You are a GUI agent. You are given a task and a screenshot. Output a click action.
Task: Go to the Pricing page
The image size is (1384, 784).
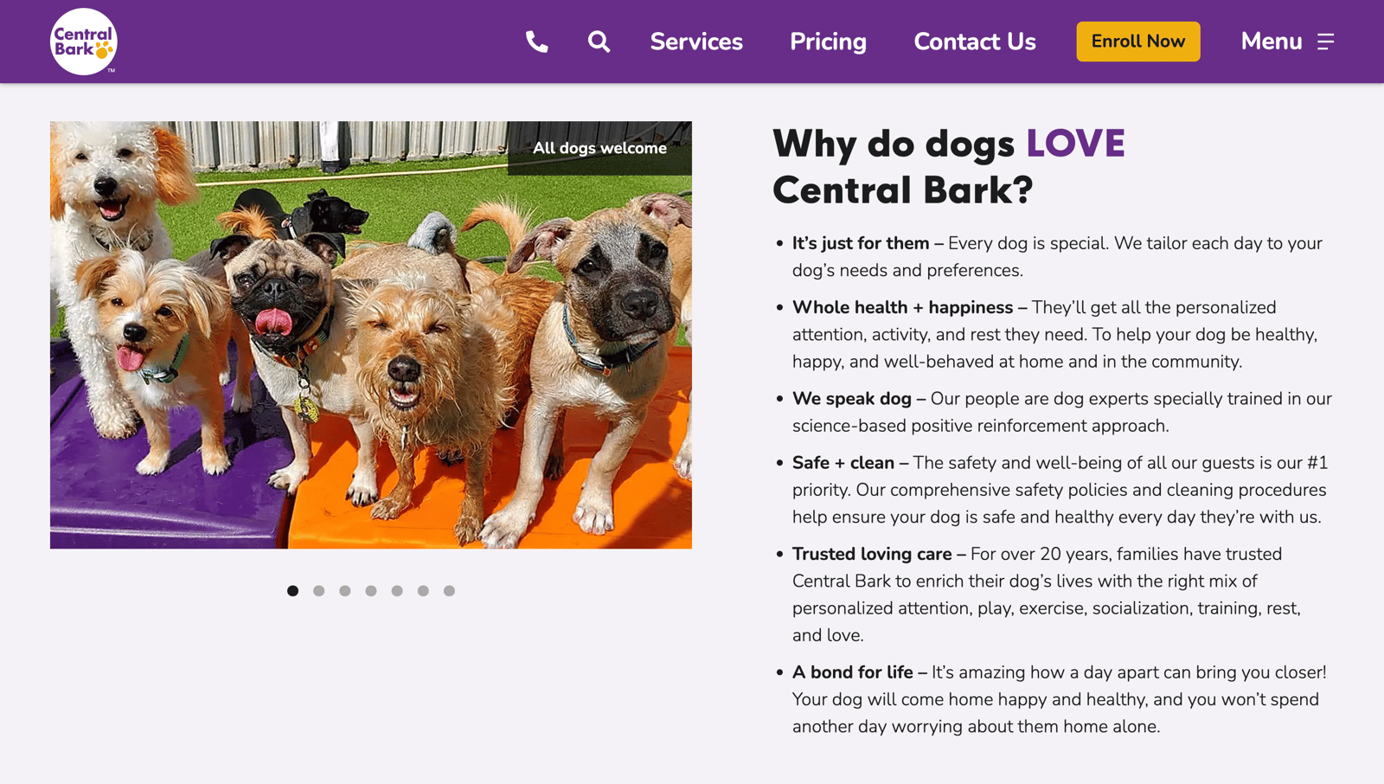click(x=827, y=42)
